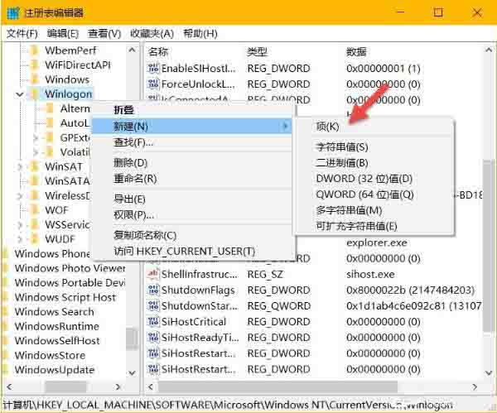Choose 复制项名称(C) in context menu
The height and width of the screenshot is (413, 497).
192,235
